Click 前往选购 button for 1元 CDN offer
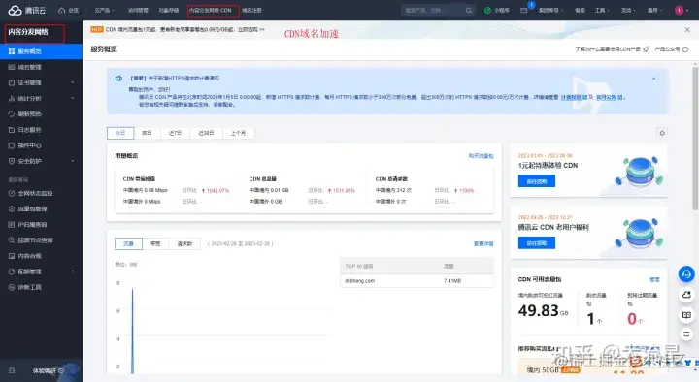Viewport: 699px width, 382px height. (x=536, y=180)
